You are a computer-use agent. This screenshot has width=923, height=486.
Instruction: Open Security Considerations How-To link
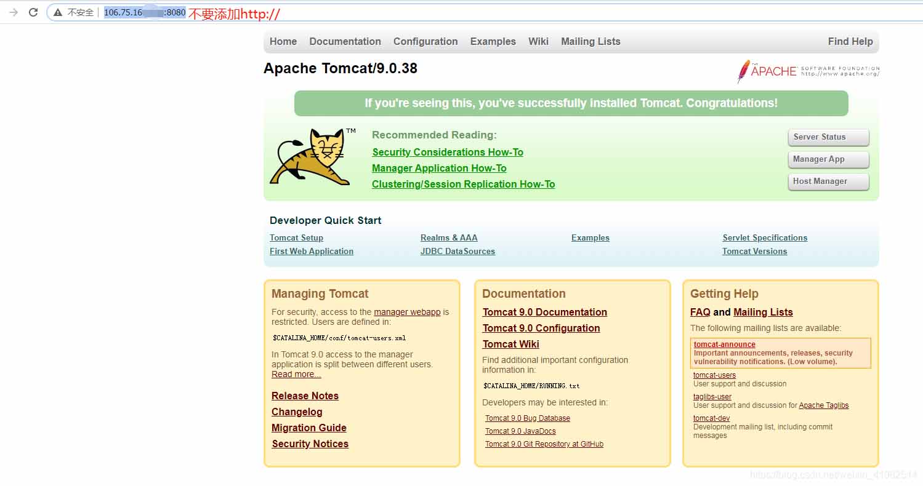448,152
